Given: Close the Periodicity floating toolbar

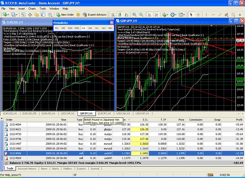Looking at the screenshot, I should (x=112, y=23).
